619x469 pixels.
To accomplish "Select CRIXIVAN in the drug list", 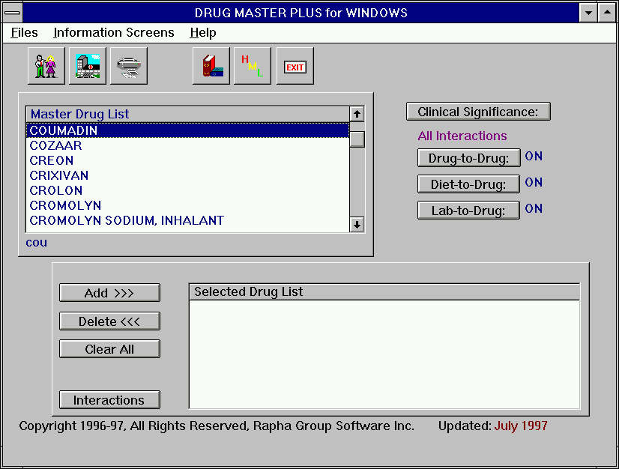I will [x=187, y=175].
